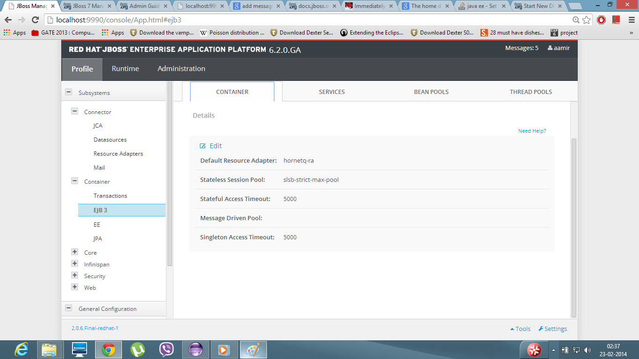Click the browser address bar URL
Image resolution: width=639 pixels, height=359 pixels.
coord(119,20)
